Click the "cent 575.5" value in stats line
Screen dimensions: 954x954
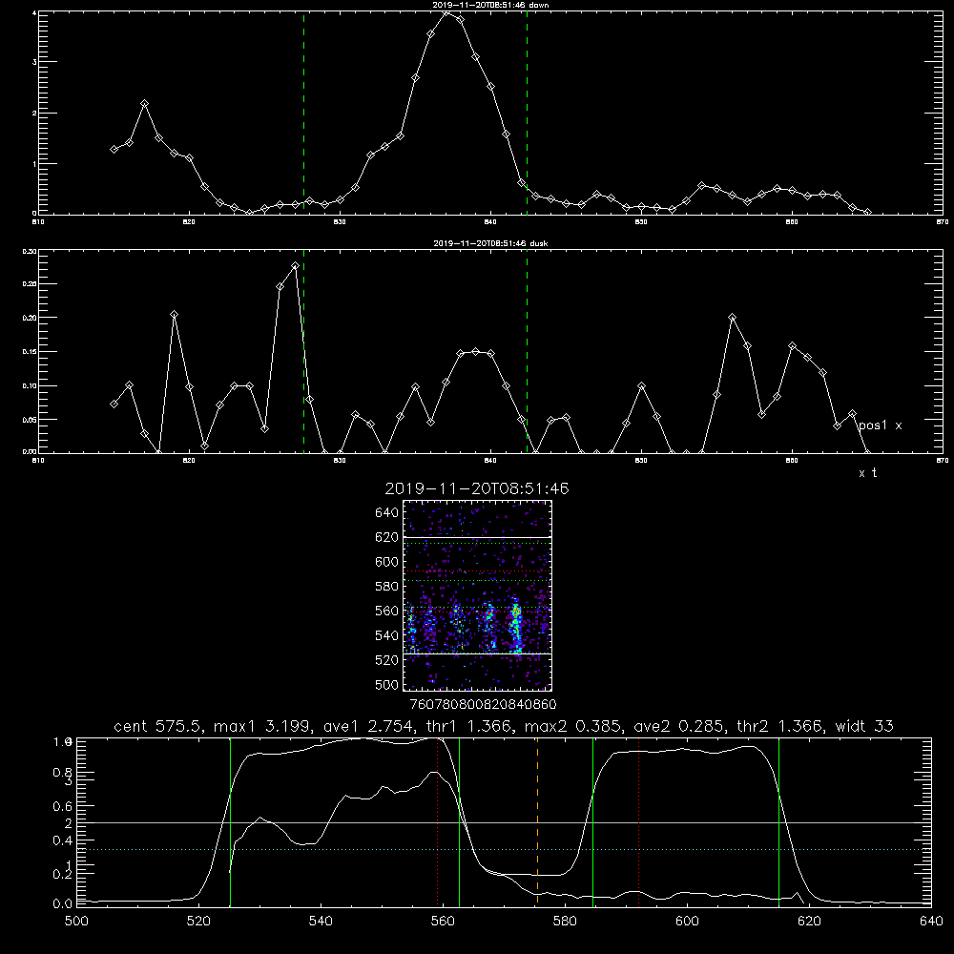pos(160,726)
